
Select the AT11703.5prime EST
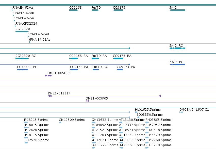93,138
